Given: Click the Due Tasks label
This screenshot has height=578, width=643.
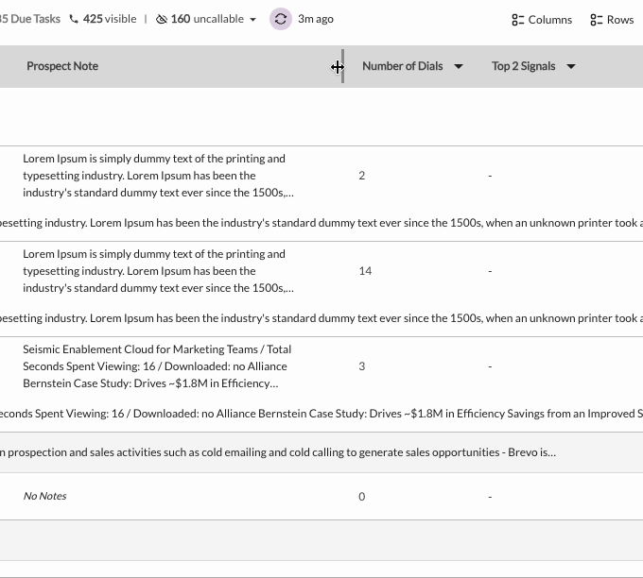Looking at the screenshot, I should pyautogui.click(x=30, y=19).
